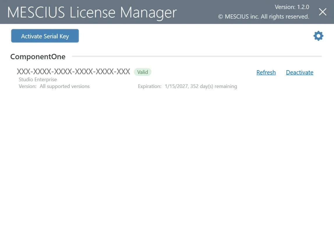This screenshot has height=249, width=334.
Task: Click the Version: 1.2.0 header text
Action: coord(292,7)
